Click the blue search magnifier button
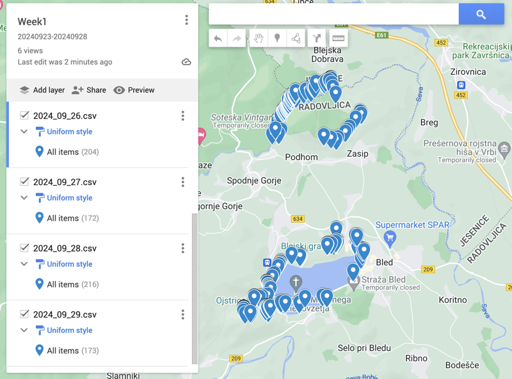 (481, 14)
